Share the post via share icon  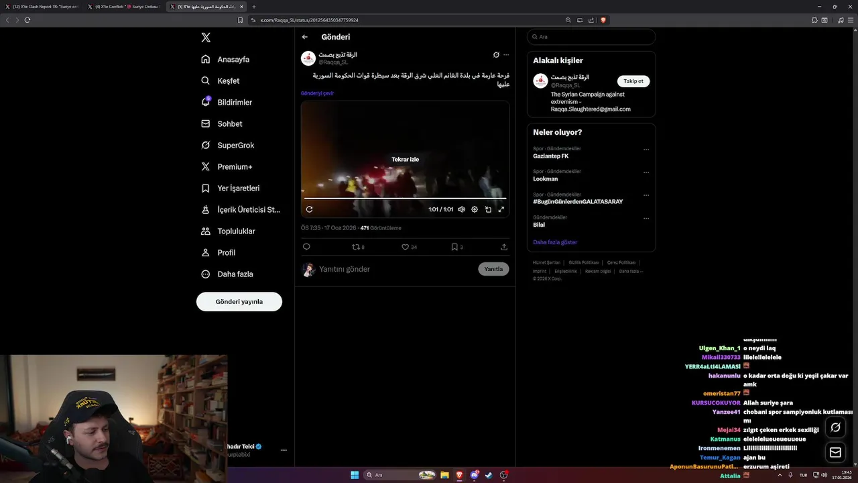coord(504,247)
